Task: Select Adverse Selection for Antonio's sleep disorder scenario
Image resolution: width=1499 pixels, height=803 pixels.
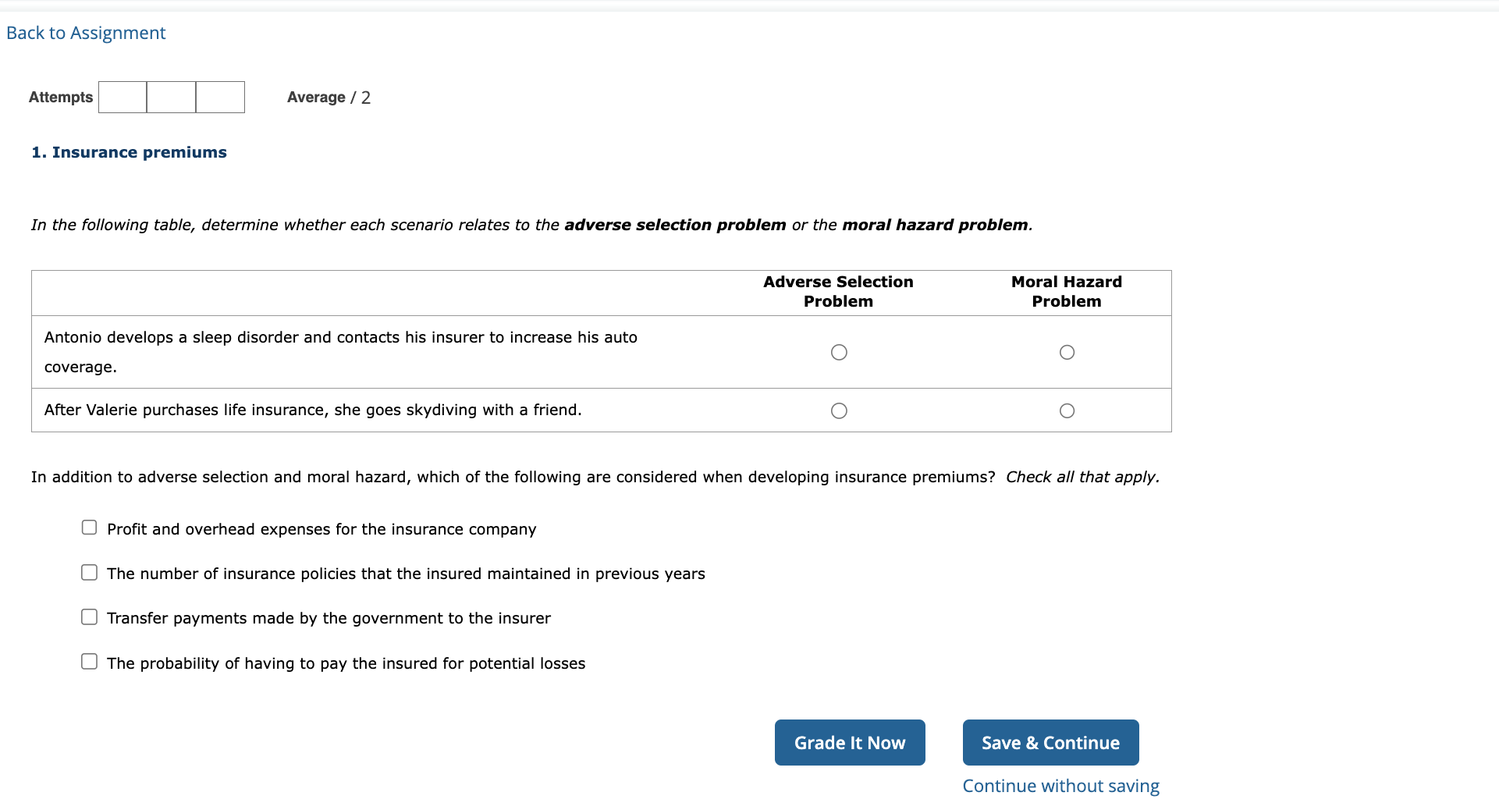Action: (839, 352)
